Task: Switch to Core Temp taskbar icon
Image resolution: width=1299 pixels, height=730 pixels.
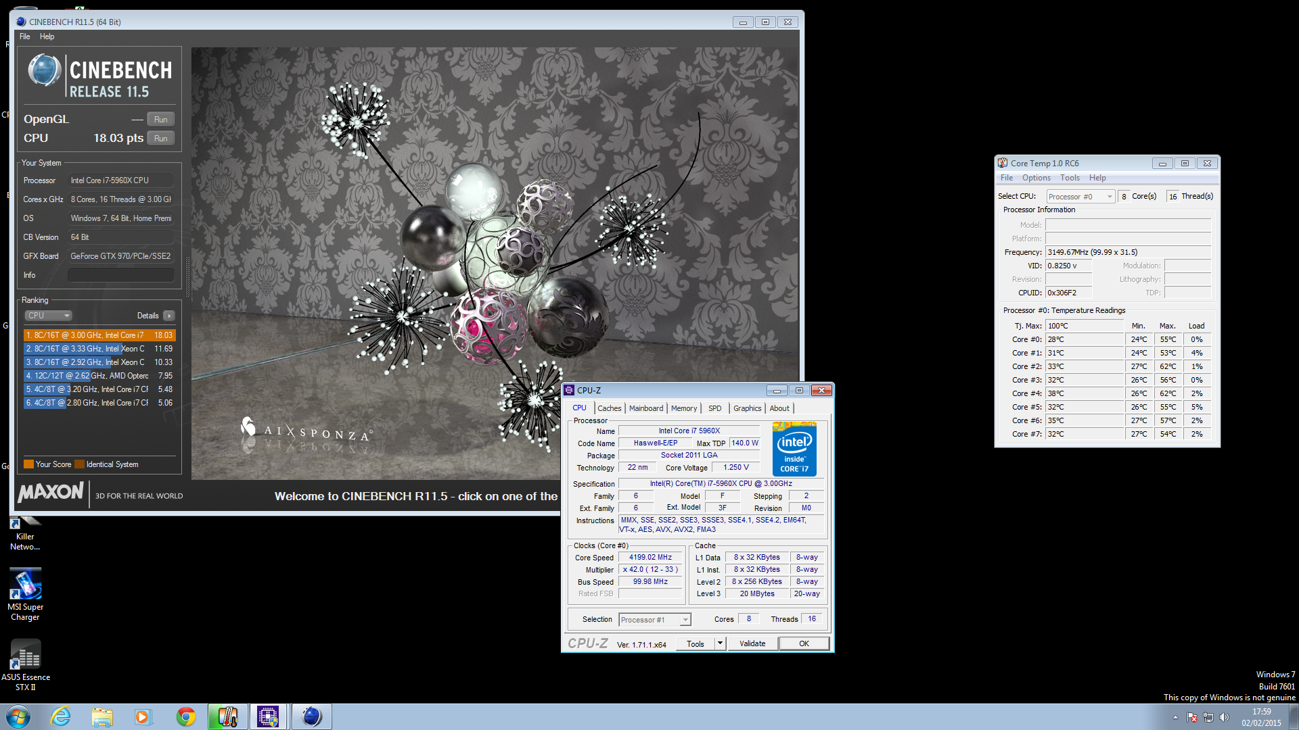Action: pos(227,716)
